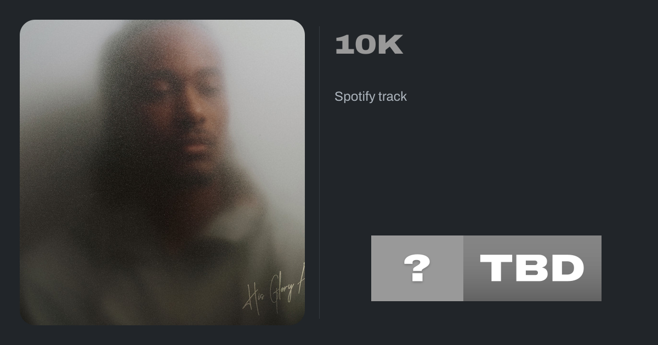Click the K in the 10K heading
The image size is (658, 345).
[390, 44]
